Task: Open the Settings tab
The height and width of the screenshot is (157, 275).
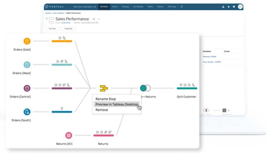Action: click(x=172, y=7)
